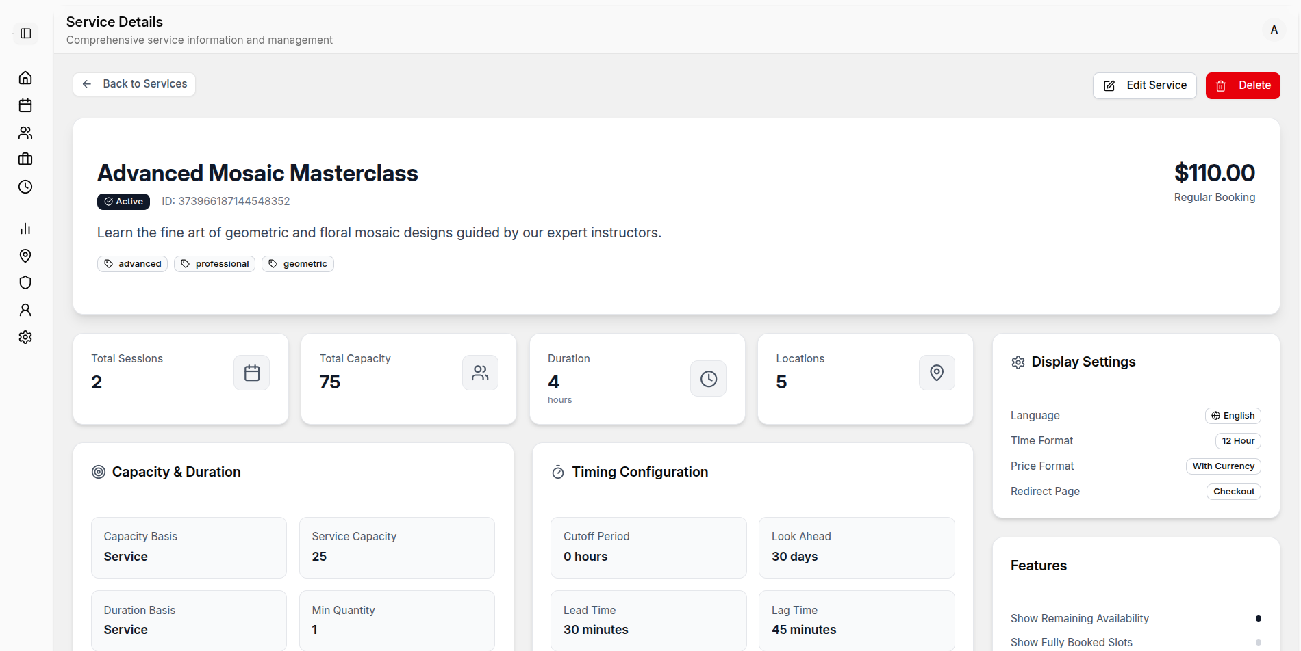Click Edit Service
Viewport: 1301px width, 651px height.
[1144, 85]
